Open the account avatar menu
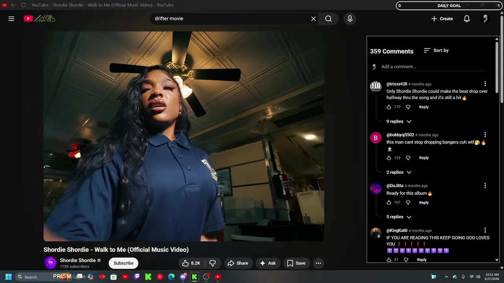This screenshot has height=283, width=504. [x=485, y=18]
